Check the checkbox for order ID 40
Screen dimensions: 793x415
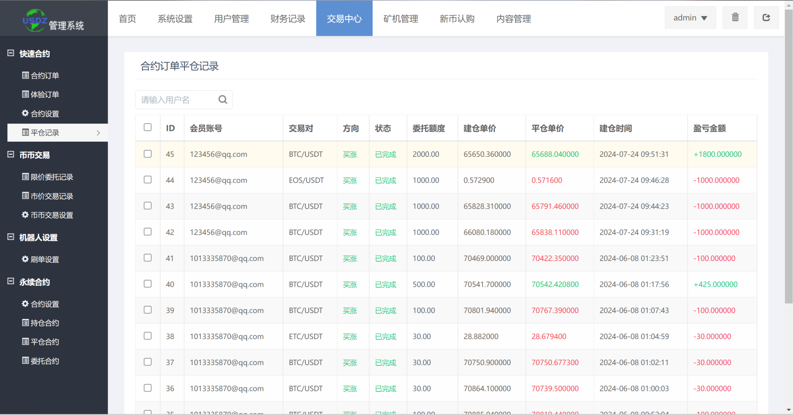[148, 284]
